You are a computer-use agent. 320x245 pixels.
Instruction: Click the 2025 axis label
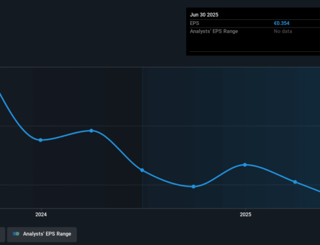point(246,214)
